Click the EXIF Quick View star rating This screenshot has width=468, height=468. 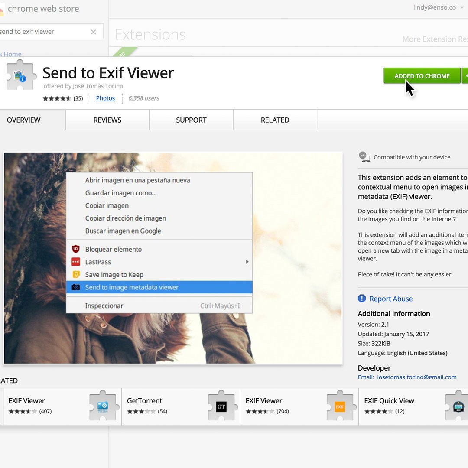click(x=378, y=411)
